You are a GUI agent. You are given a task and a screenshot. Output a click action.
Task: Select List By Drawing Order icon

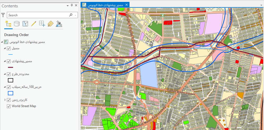pos(8,24)
